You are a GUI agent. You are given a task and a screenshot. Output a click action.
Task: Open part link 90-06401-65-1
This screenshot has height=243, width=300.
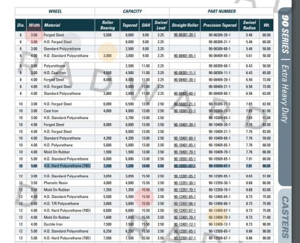point(185,56)
